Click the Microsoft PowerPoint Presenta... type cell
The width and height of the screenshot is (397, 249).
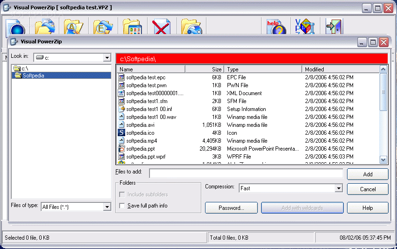pos(263,148)
